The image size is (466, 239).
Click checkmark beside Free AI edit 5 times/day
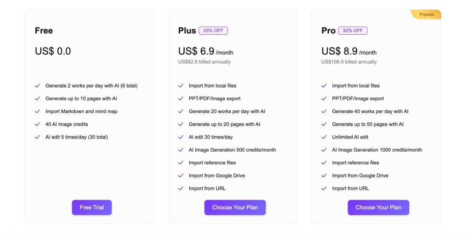pyautogui.click(x=37, y=137)
